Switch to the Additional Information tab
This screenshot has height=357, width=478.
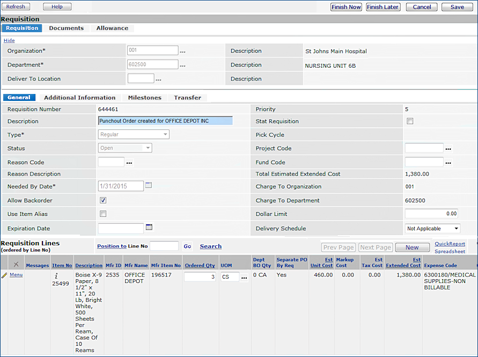(79, 98)
